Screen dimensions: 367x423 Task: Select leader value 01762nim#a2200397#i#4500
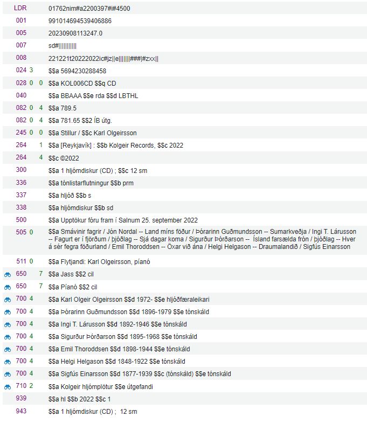coord(89,9)
